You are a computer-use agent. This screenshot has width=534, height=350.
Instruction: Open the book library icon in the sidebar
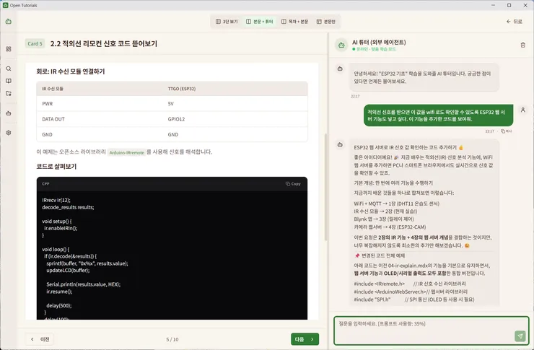[x=9, y=81]
